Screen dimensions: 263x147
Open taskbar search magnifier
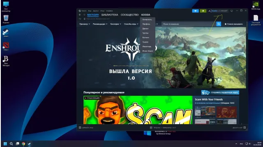pyautogui.click(x=11, y=144)
